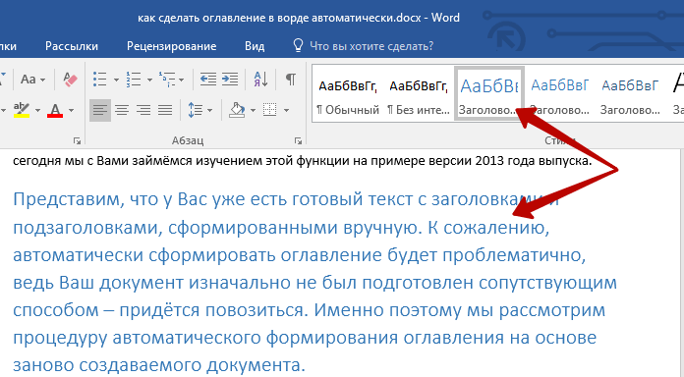684x377 pixels.
Task: Open the Sort (A-Я) dialog
Action: click(260, 80)
